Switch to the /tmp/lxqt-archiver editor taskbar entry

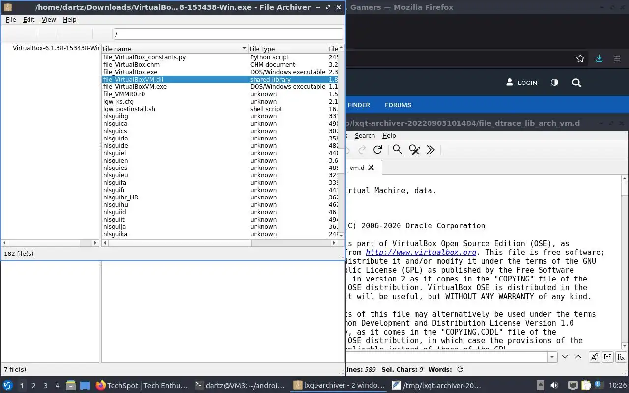[436, 386]
